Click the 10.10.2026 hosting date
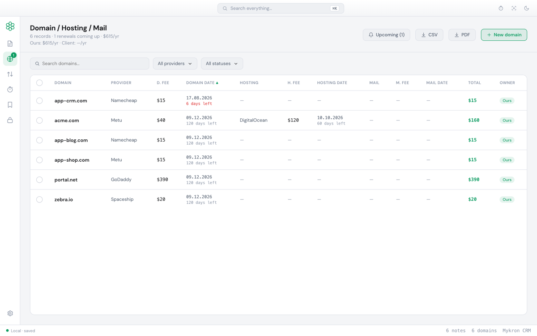 (x=330, y=118)
